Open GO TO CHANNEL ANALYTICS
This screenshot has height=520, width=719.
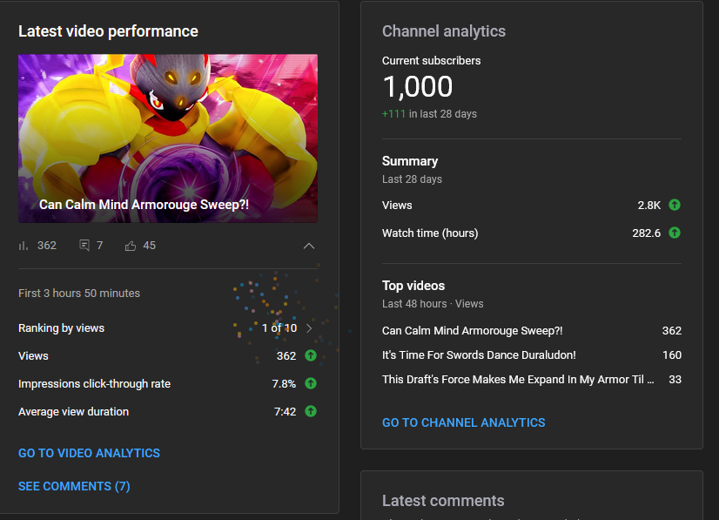click(x=463, y=422)
